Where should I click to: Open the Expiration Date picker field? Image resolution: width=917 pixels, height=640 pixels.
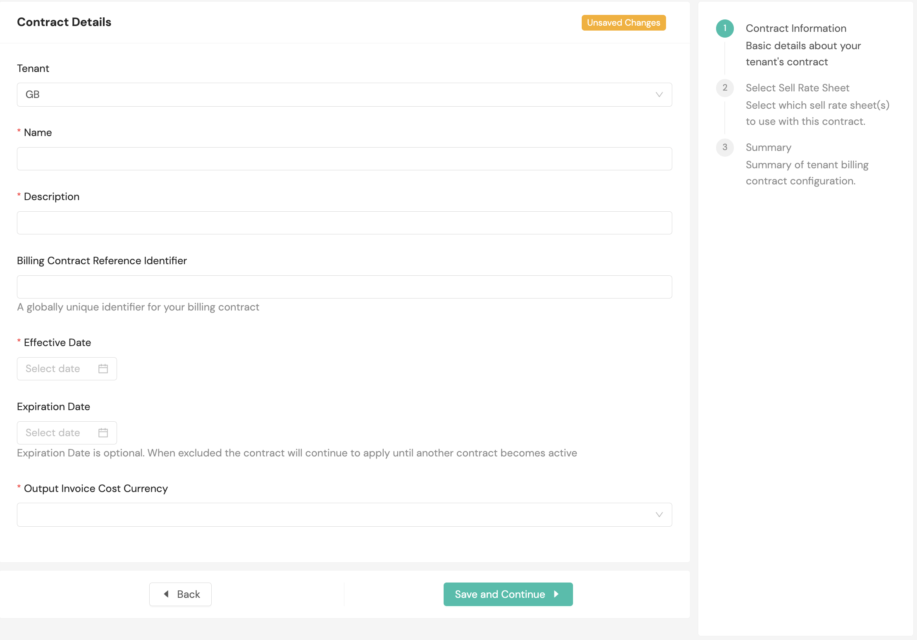coord(58,433)
